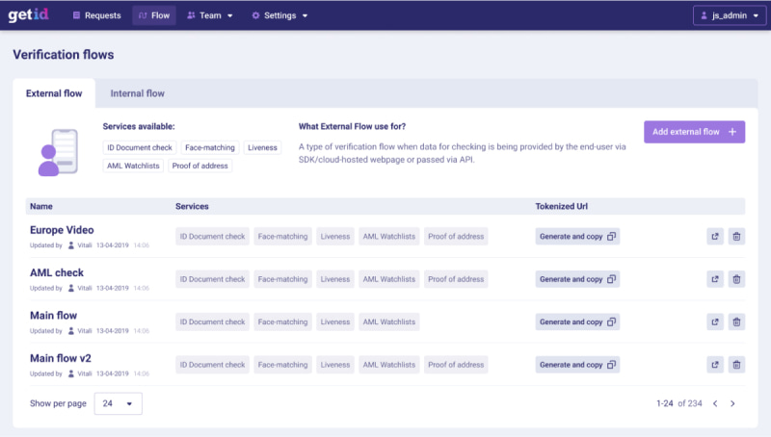771x437 pixels.
Task: Click AML Watchlists tag in Main flow row
Action: pos(389,321)
